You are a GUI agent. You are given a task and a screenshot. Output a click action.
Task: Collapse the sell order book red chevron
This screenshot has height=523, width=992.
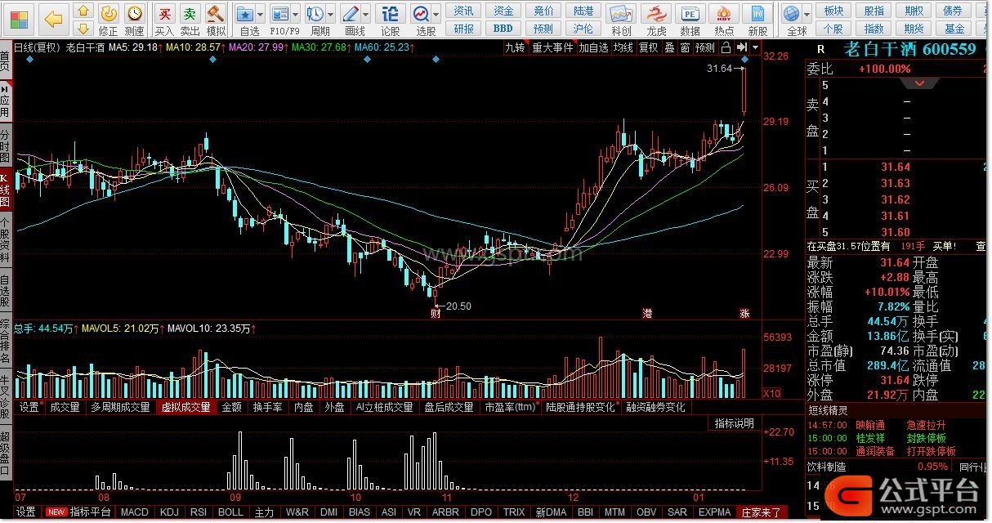pyautogui.click(x=921, y=84)
